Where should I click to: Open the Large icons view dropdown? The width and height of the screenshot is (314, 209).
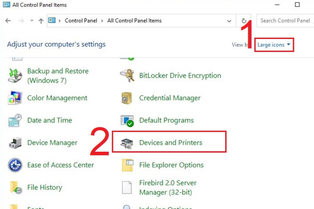[274, 45]
